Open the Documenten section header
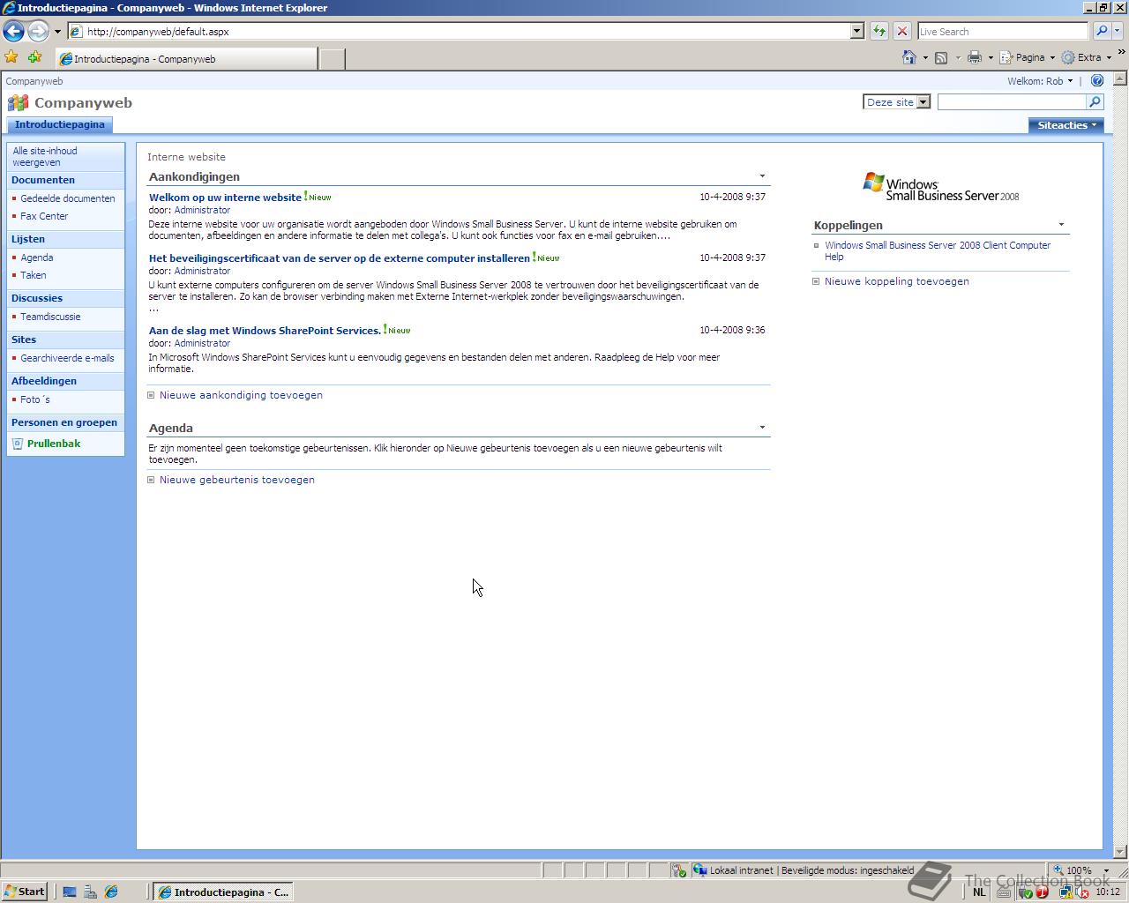Image resolution: width=1129 pixels, height=903 pixels. point(43,180)
